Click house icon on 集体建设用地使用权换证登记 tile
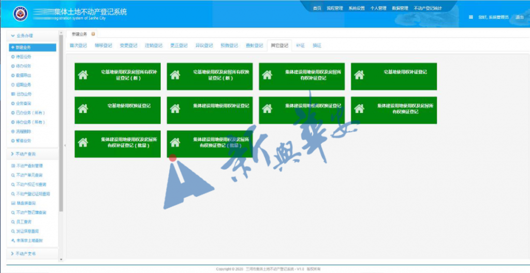Screen dimensions: 530x273 point(267,109)
